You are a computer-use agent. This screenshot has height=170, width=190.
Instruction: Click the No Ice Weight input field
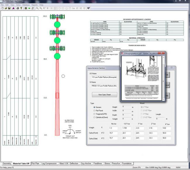click(113, 128)
